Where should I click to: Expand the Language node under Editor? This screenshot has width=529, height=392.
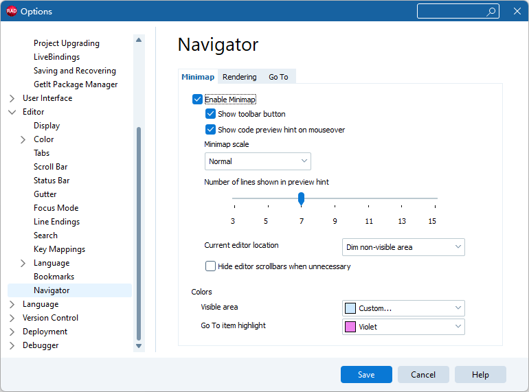tap(23, 263)
